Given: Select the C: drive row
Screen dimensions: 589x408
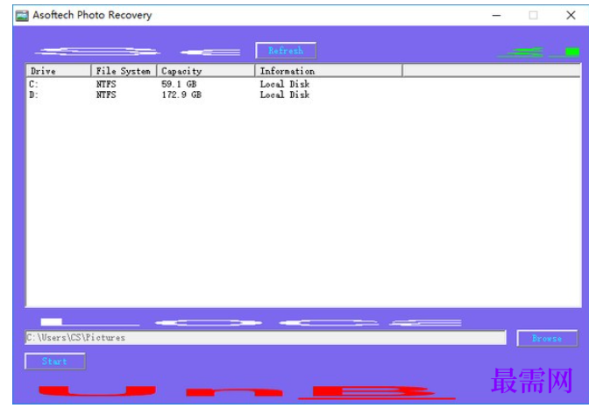Looking at the screenshot, I should click(x=302, y=84).
